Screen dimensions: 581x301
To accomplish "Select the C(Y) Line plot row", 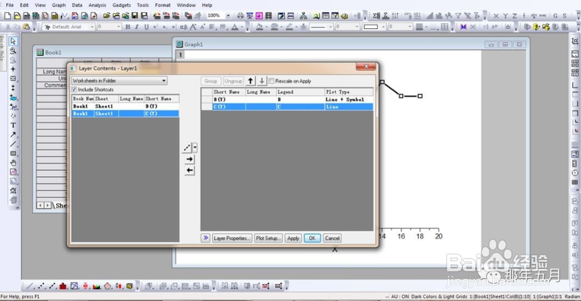I will (x=287, y=107).
